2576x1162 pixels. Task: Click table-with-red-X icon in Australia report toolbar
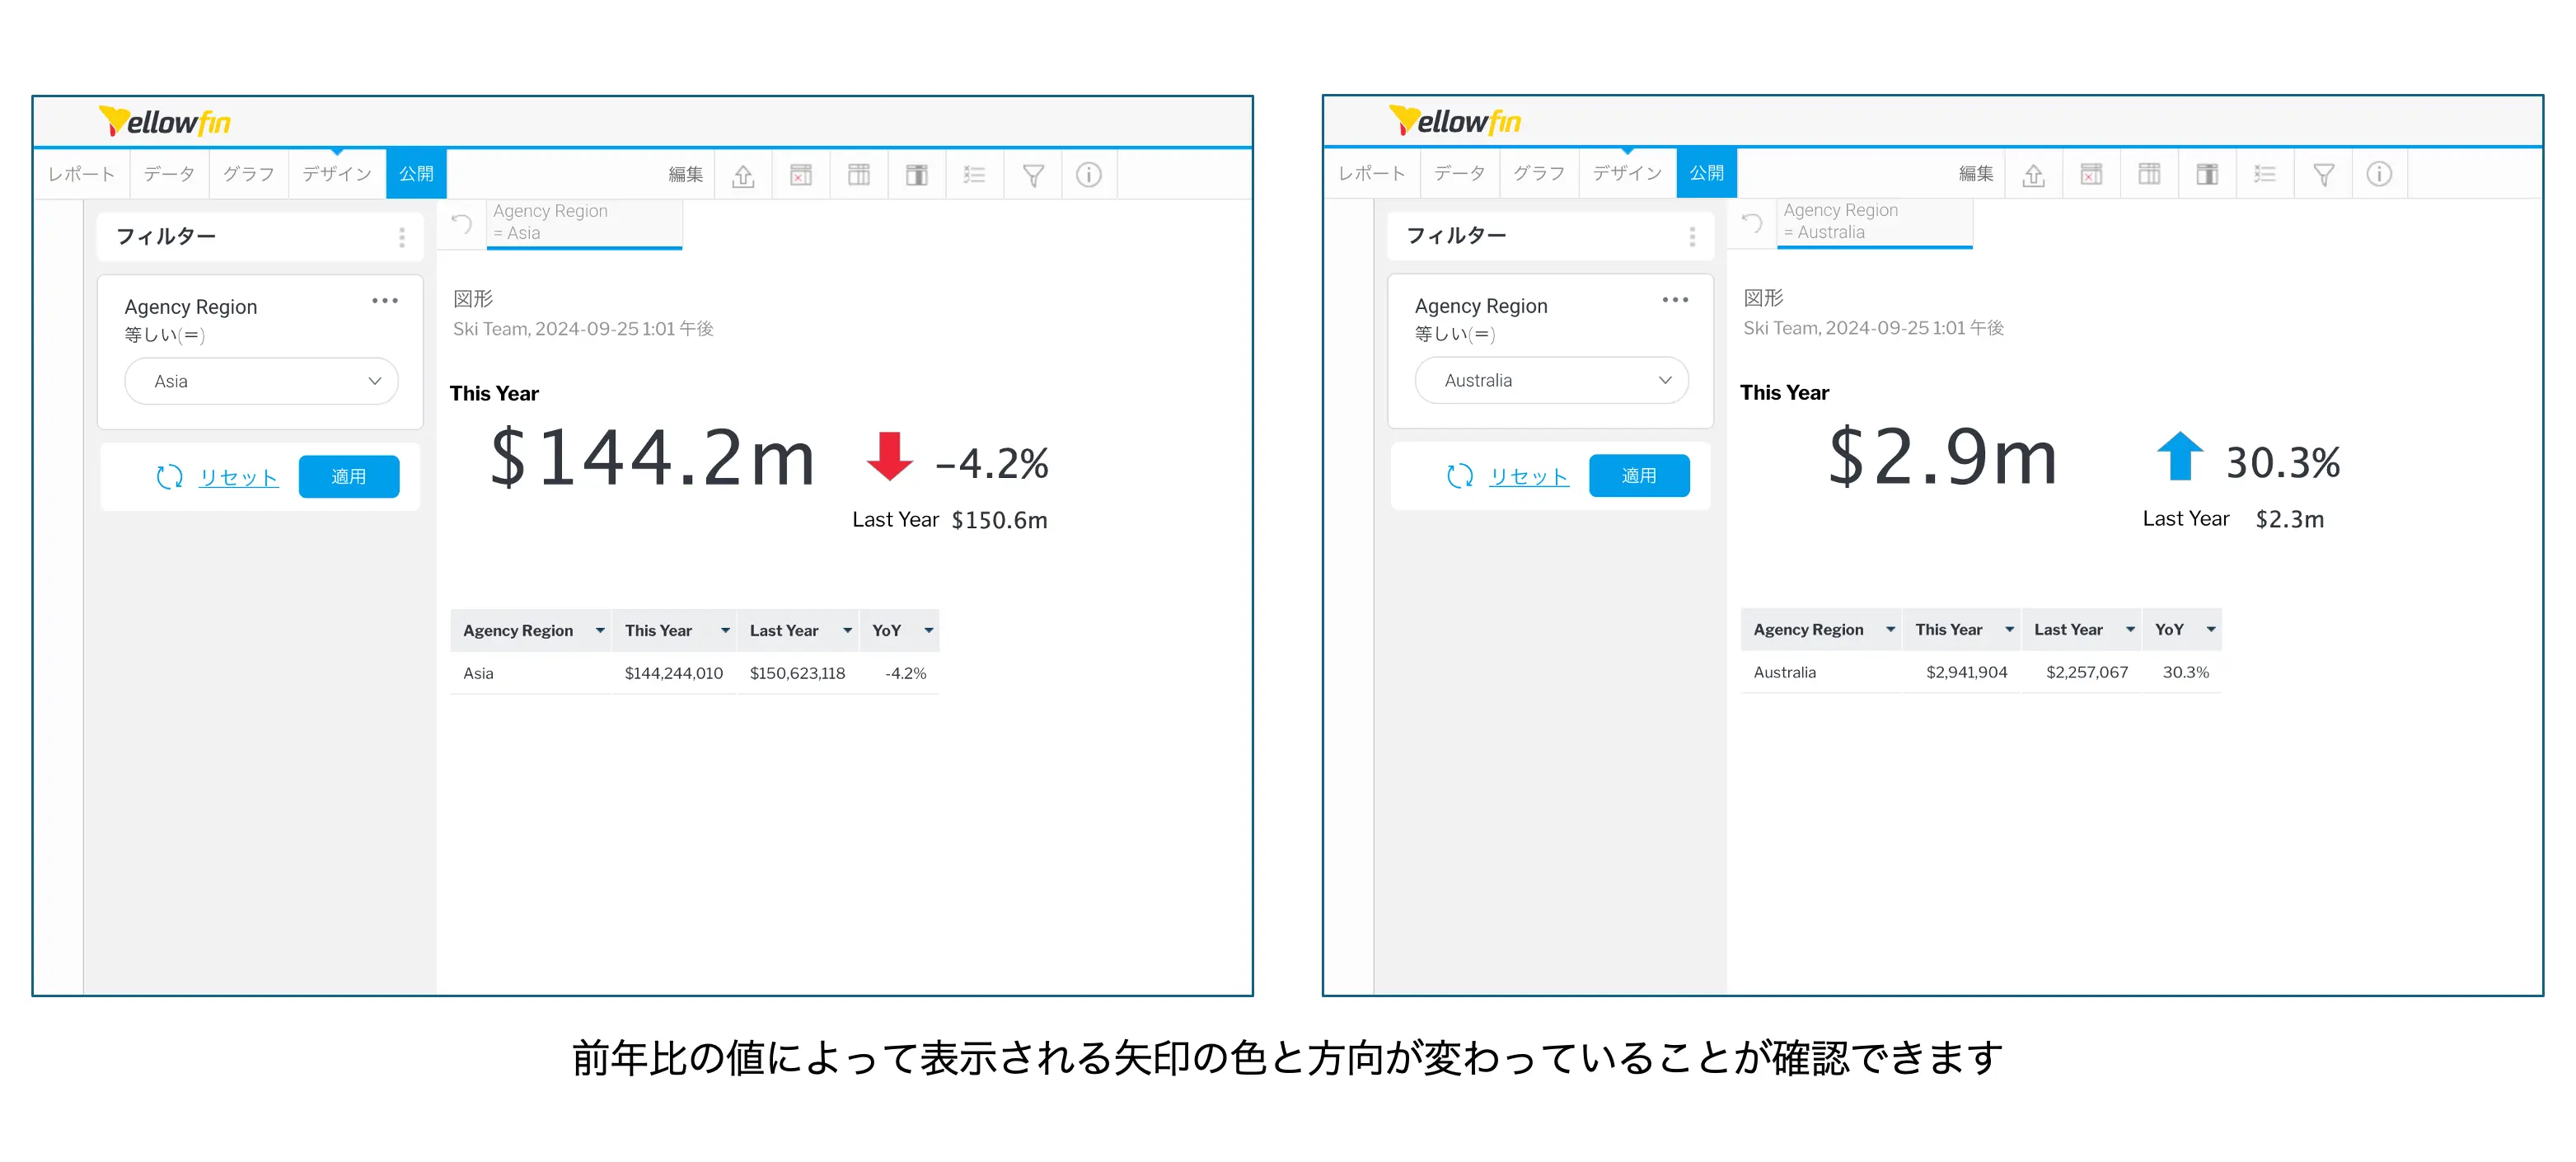(x=2091, y=175)
